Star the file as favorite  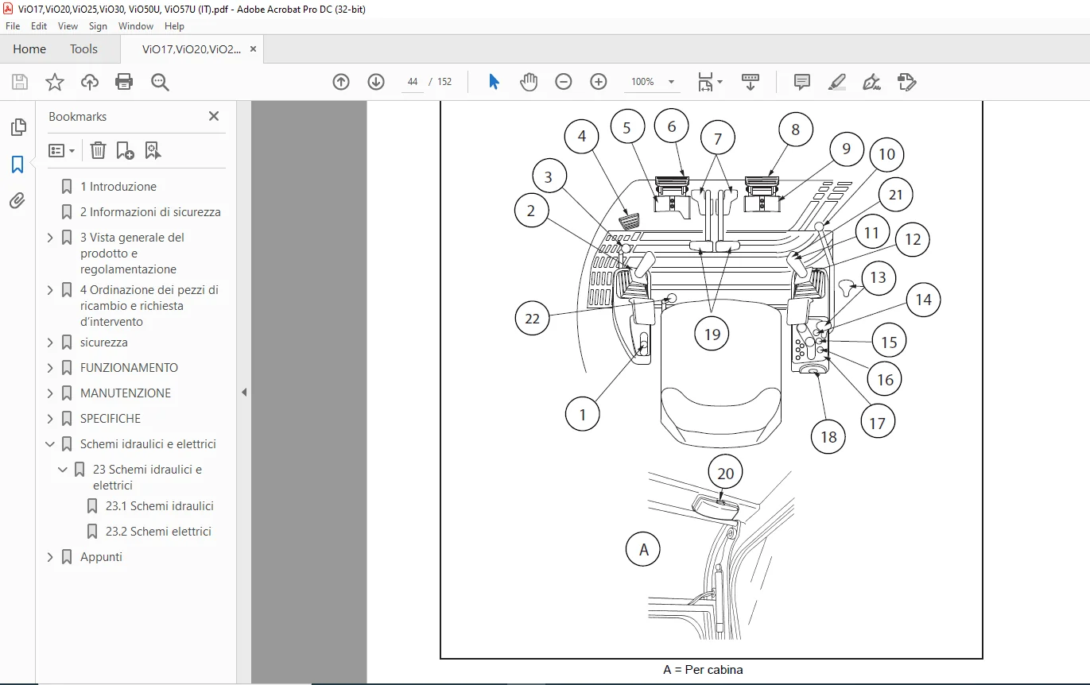(x=55, y=82)
